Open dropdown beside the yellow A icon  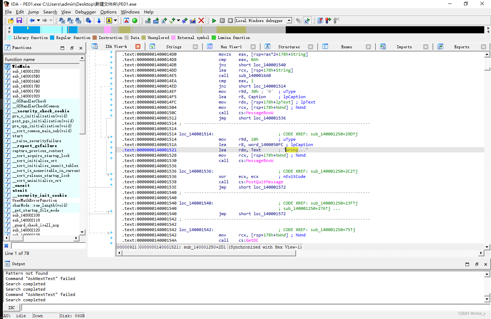tap(115, 21)
